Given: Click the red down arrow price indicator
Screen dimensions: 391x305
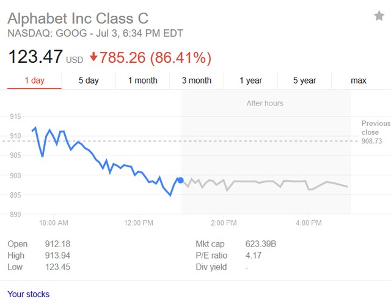Looking at the screenshot, I should [93, 57].
